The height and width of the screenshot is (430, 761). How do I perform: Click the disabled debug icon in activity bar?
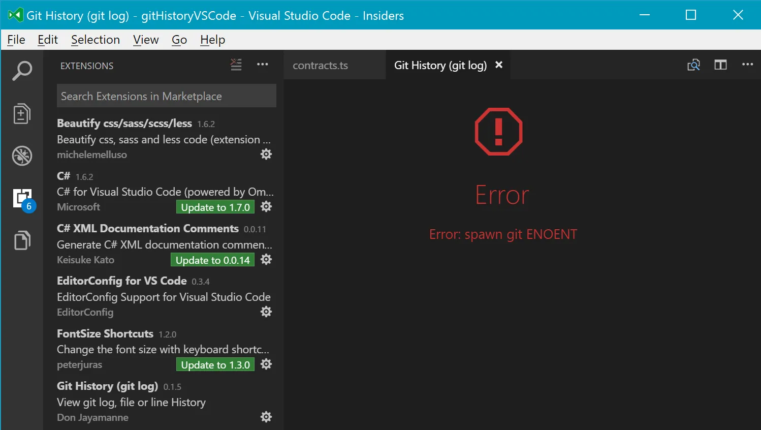click(22, 156)
